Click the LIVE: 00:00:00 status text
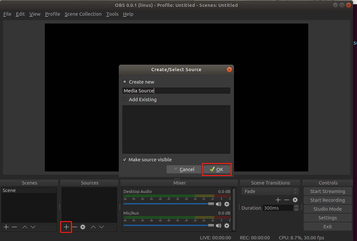This screenshot has width=357, height=241. pyautogui.click(x=215, y=238)
